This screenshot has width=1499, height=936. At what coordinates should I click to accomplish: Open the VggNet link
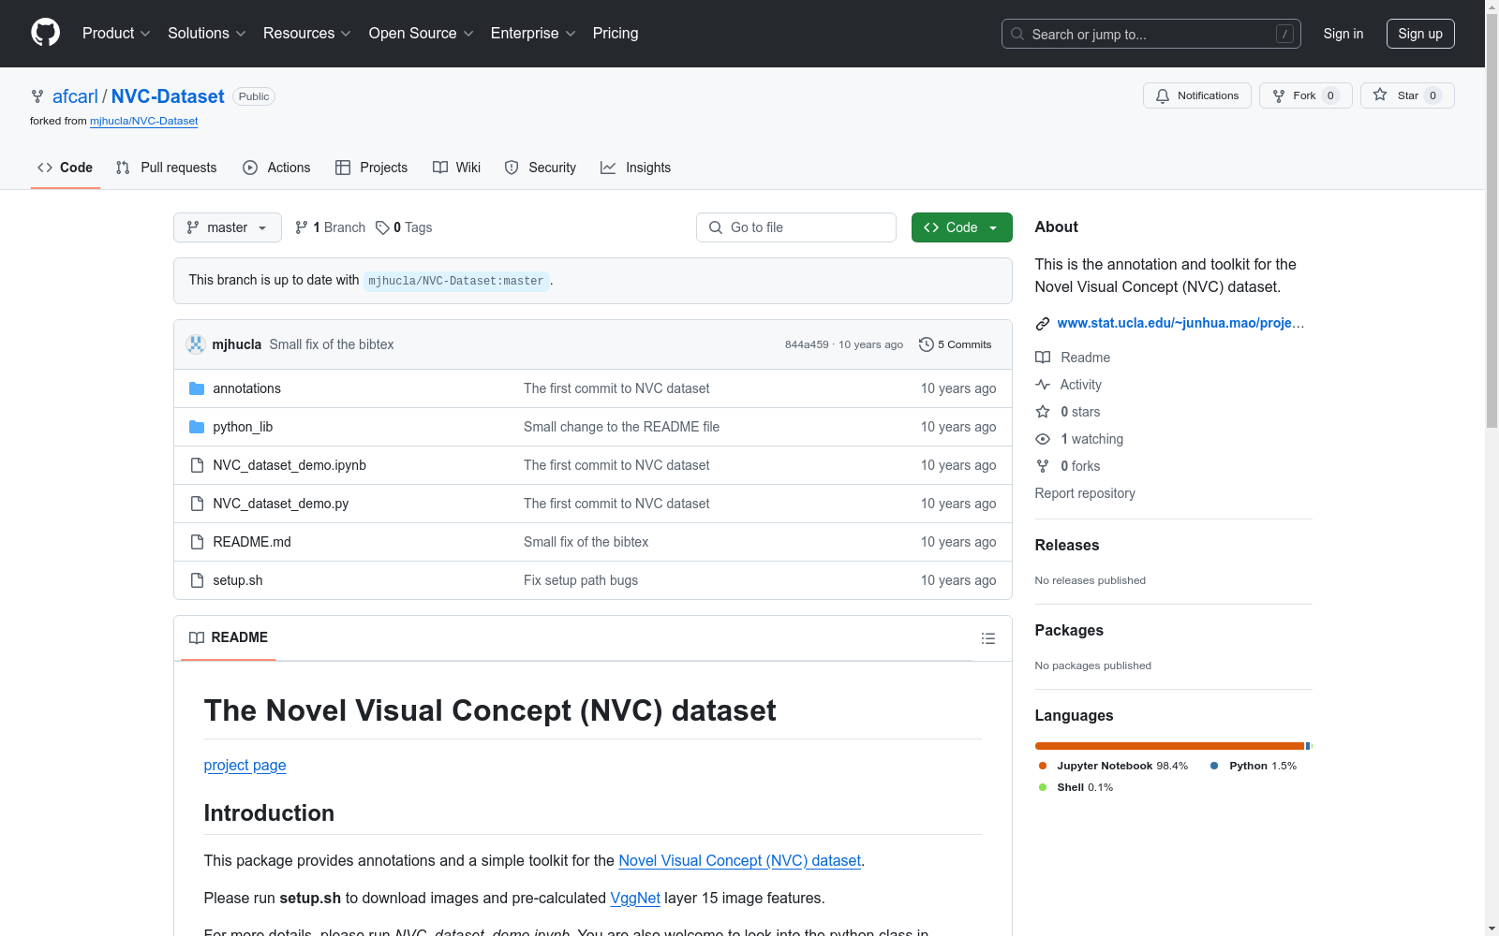635,898
